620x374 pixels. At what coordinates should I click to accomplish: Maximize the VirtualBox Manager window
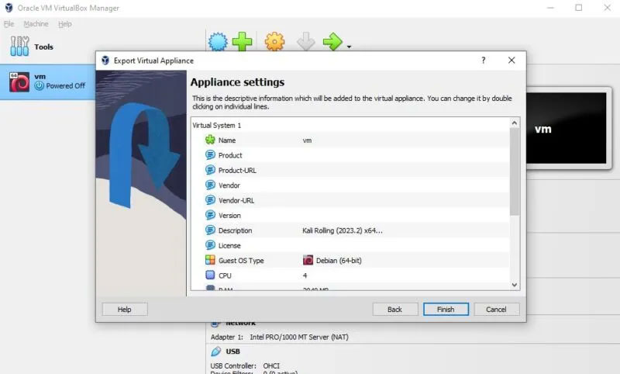coord(578,8)
